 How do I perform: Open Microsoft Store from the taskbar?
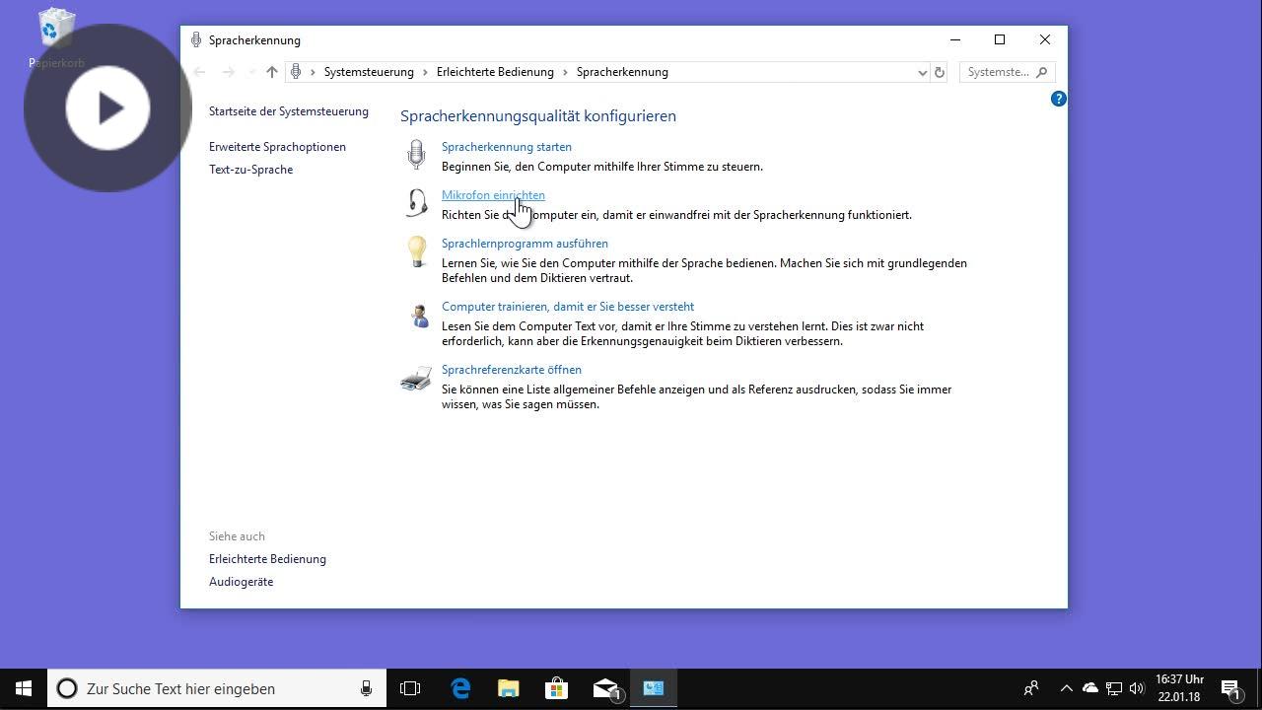coord(556,688)
